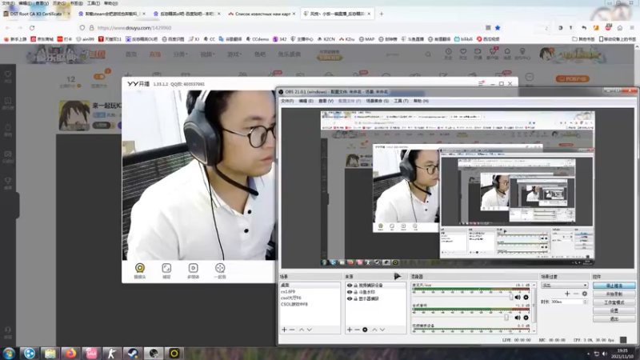Add a scene transition with plus icon
The height and width of the screenshot is (360, 640).
[567, 294]
